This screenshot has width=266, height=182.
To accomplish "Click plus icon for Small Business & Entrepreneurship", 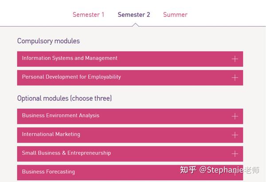I will click(x=235, y=154).
